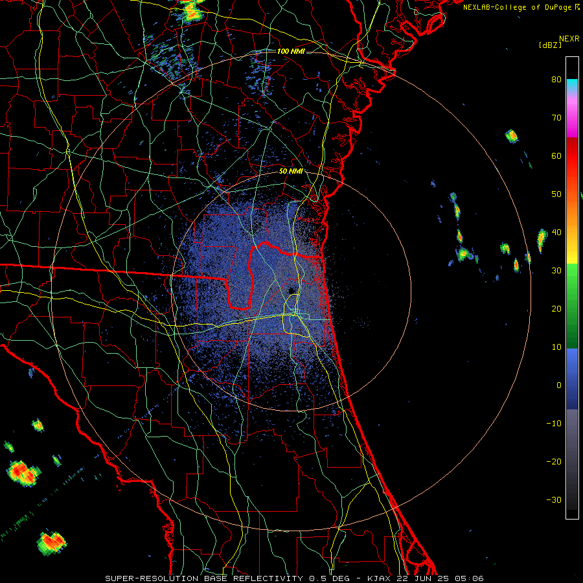The height and width of the screenshot is (583, 583).
Task: Click the 100 NMI range ring label
Action: [x=291, y=51]
